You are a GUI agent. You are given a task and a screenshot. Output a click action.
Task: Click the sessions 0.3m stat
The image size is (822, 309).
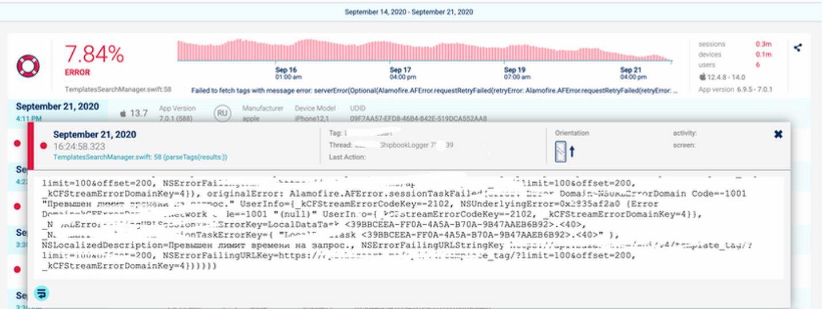tap(734, 44)
